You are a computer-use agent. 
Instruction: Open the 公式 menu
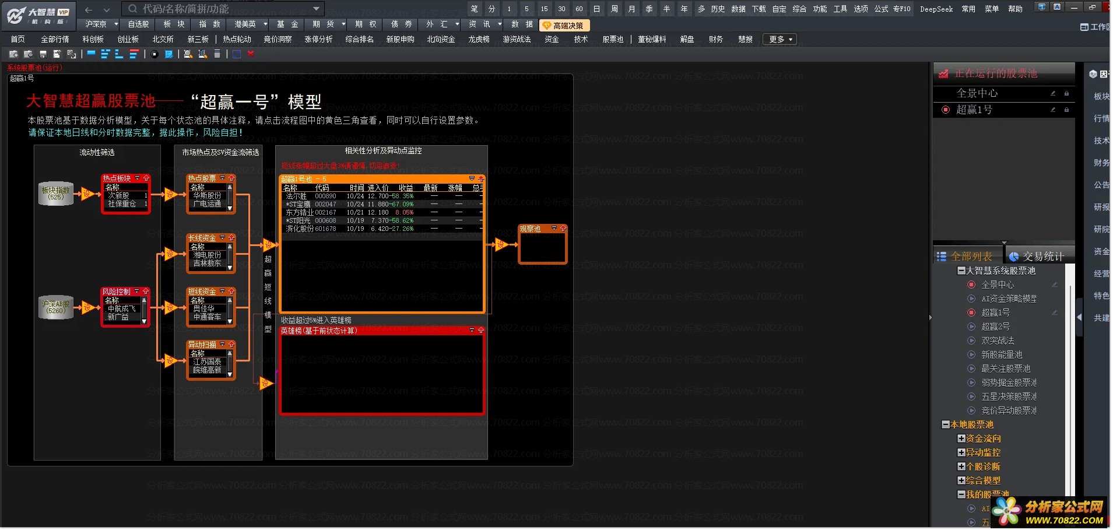881,9
